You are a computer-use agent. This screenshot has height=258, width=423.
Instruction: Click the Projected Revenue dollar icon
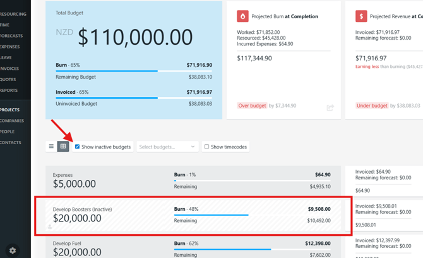click(x=361, y=16)
